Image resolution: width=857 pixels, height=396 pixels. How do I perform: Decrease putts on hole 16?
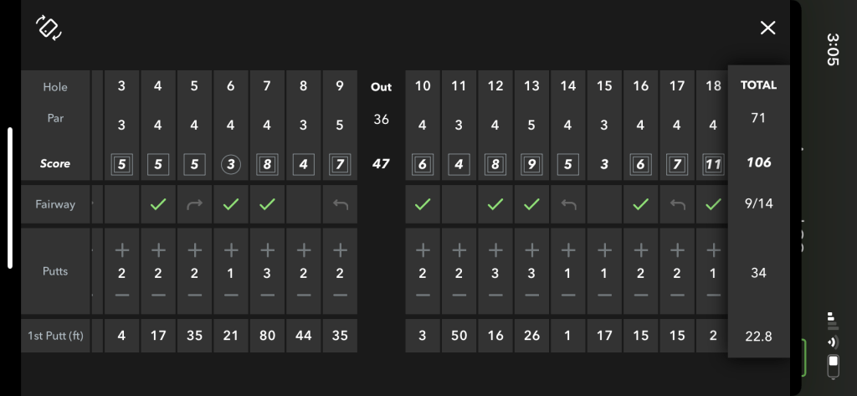[641, 295]
